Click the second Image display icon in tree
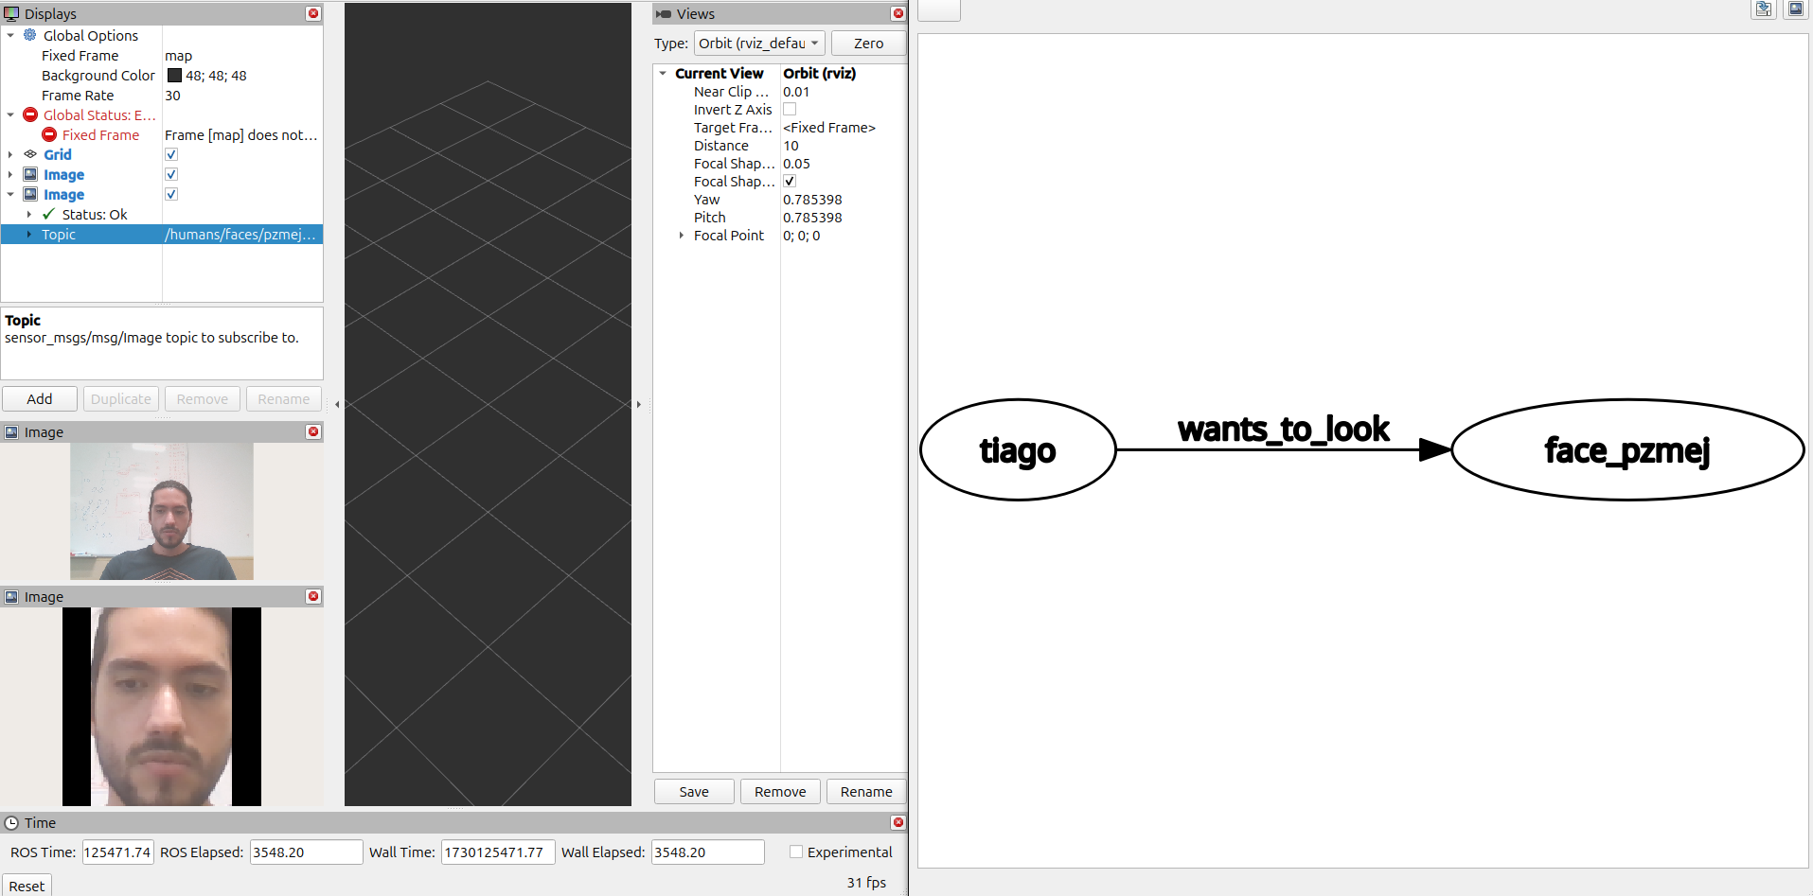Image resolution: width=1813 pixels, height=896 pixels. [30, 194]
